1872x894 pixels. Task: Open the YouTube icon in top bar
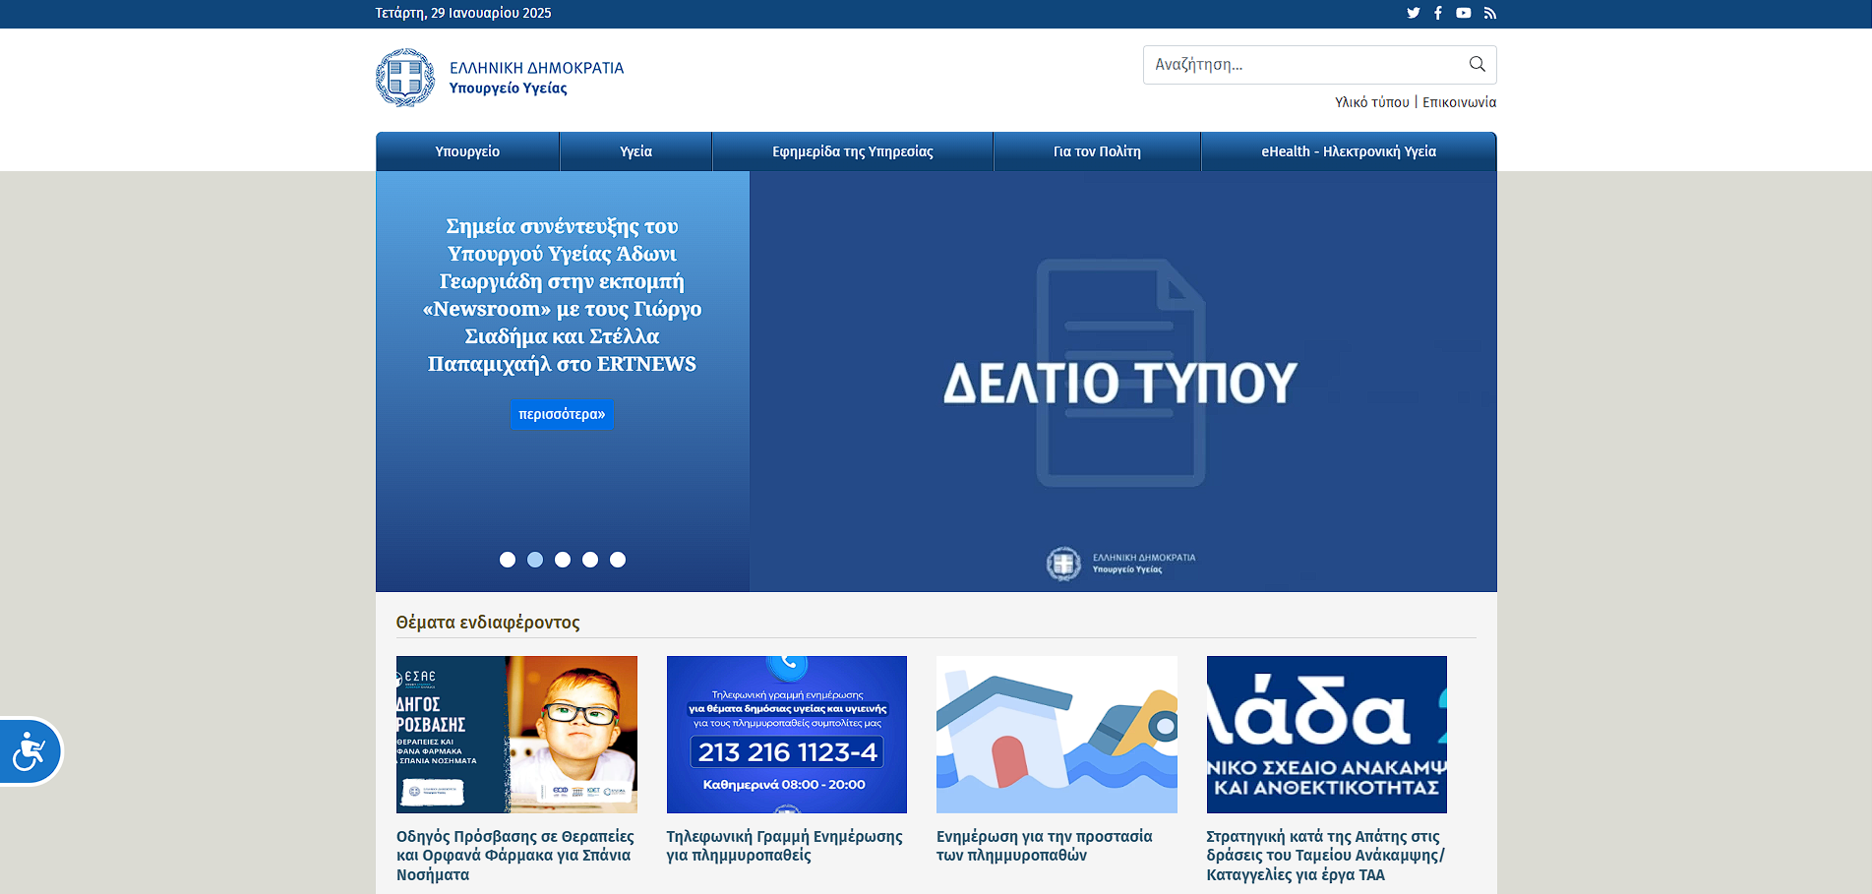(x=1464, y=13)
